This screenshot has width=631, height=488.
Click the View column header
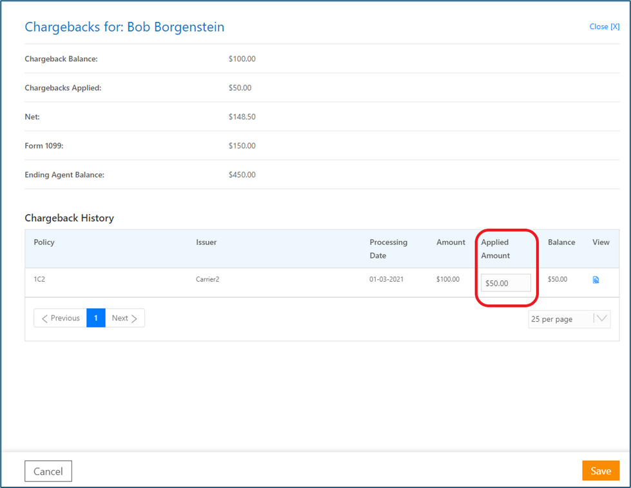(x=601, y=242)
